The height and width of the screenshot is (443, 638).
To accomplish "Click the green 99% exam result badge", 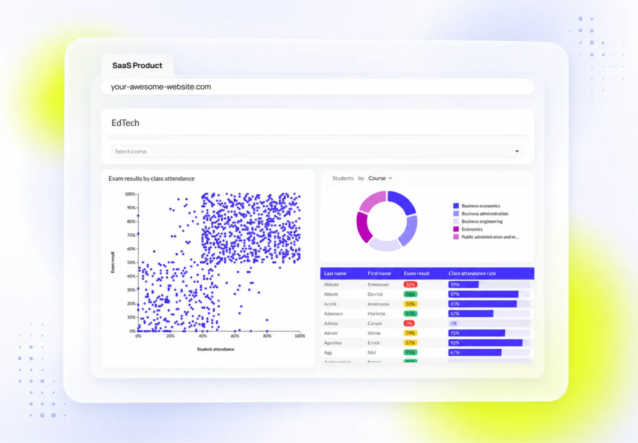I will [x=410, y=353].
